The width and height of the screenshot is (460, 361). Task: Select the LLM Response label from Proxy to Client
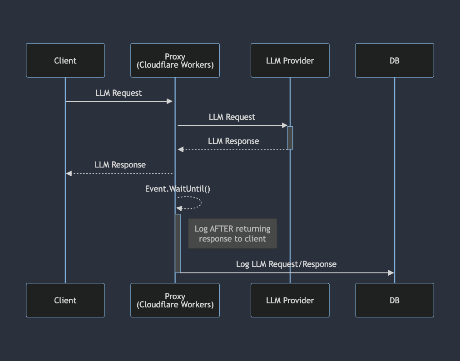click(x=120, y=165)
